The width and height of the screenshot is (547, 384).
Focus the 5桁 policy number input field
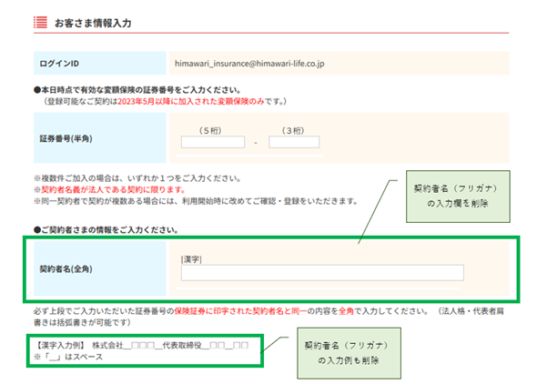tap(213, 142)
